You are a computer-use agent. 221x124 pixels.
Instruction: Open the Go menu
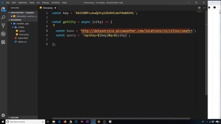[38, 2]
